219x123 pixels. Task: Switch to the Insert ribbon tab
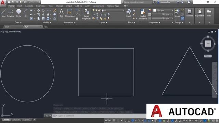click(x=20, y=6)
